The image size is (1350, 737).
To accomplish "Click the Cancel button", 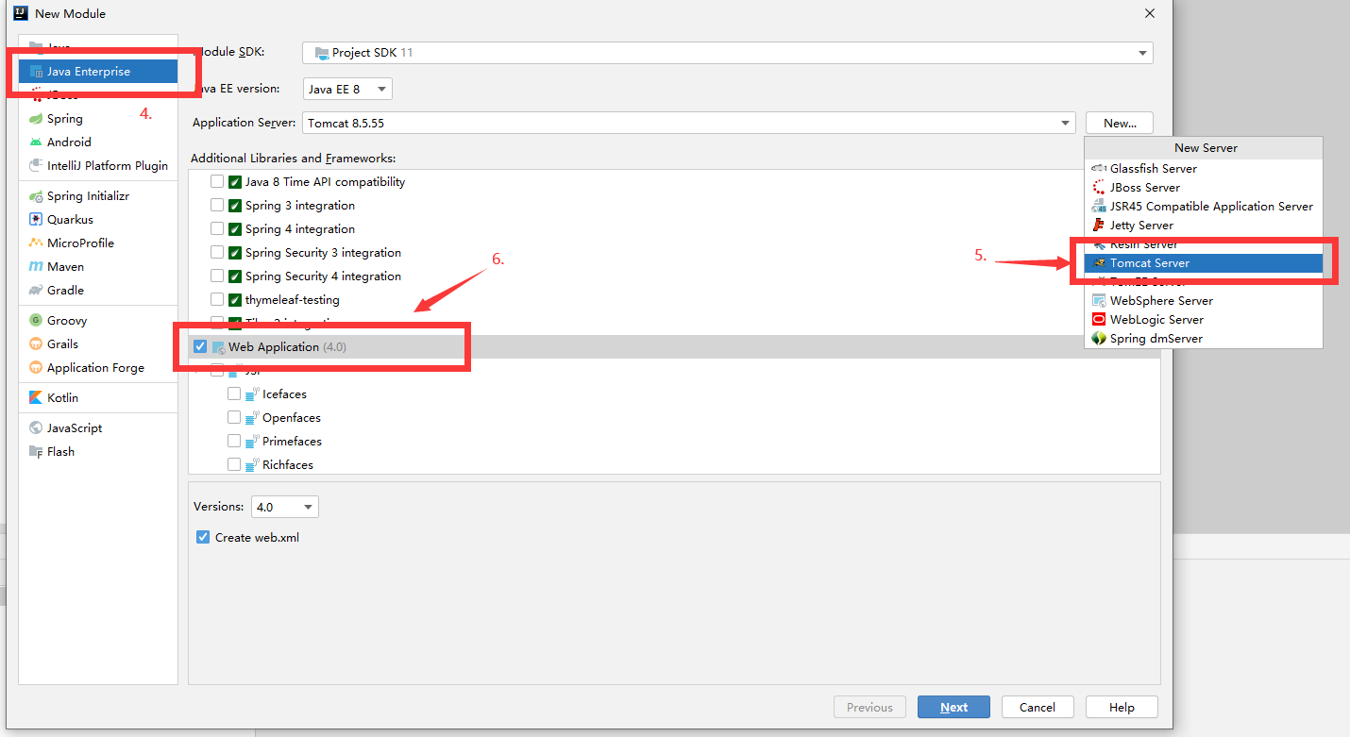I will (x=1037, y=707).
